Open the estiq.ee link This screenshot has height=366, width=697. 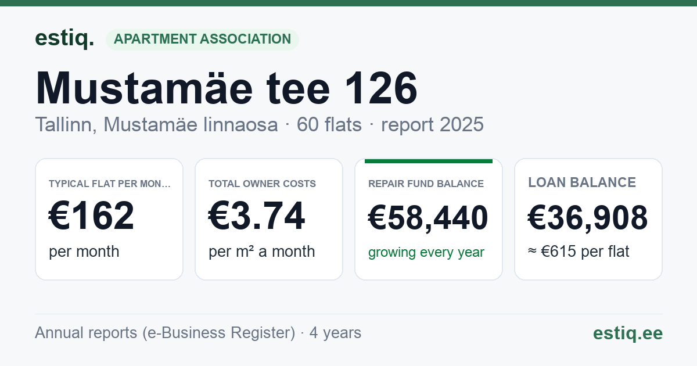pyautogui.click(x=627, y=333)
